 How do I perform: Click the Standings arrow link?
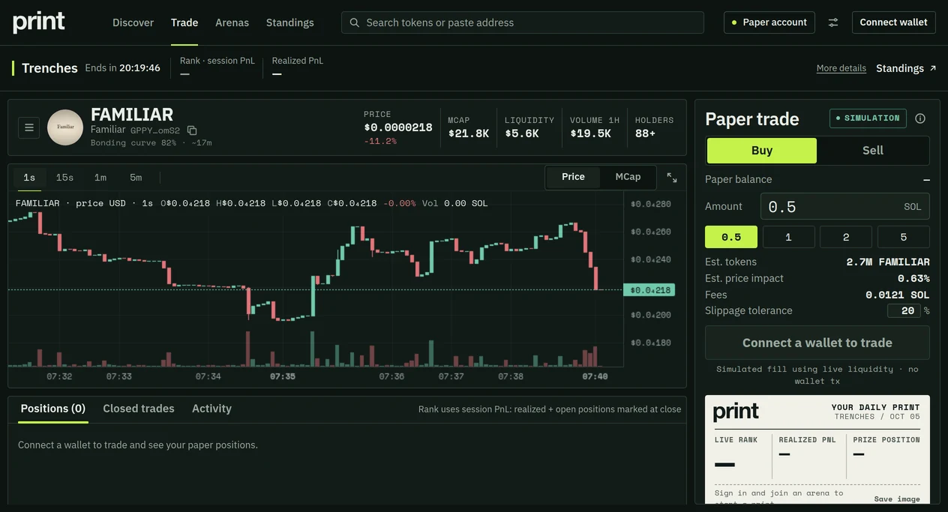click(x=906, y=68)
